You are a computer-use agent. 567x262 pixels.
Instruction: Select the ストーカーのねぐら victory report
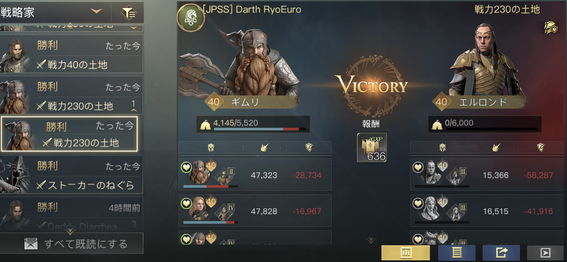click(x=71, y=175)
